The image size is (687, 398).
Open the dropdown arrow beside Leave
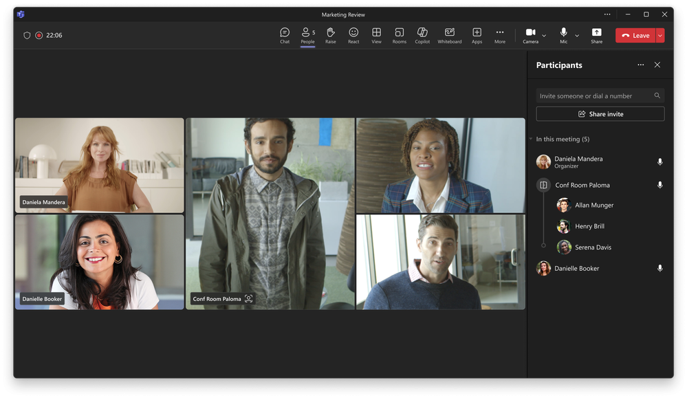(x=660, y=36)
